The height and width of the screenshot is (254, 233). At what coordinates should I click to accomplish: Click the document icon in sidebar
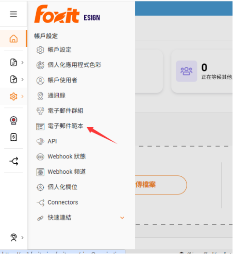coord(13,62)
